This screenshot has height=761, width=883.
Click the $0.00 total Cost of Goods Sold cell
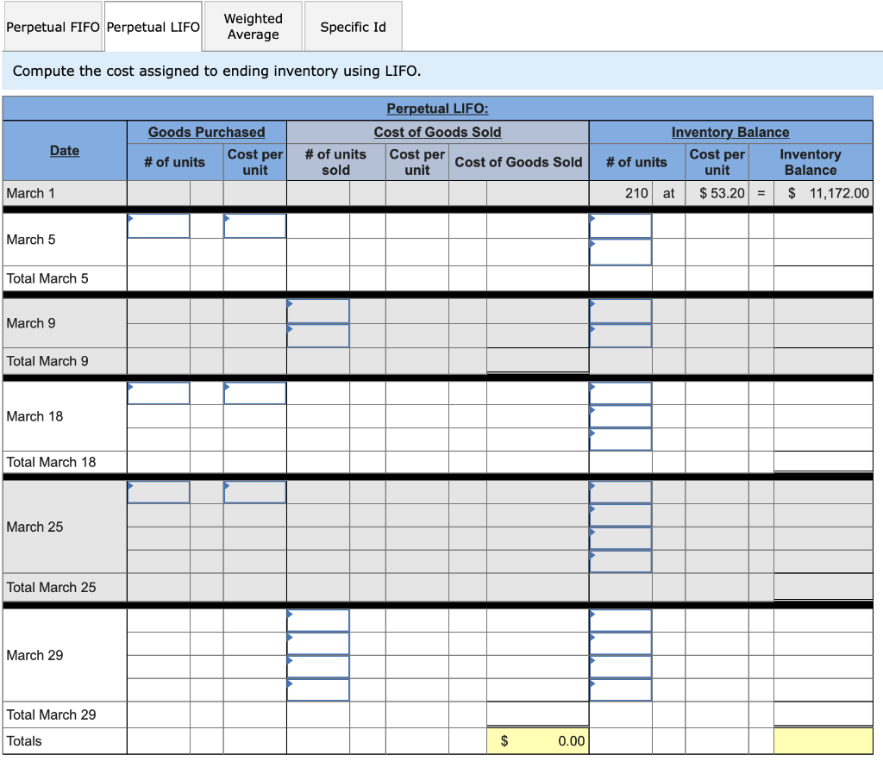pyautogui.click(x=537, y=740)
